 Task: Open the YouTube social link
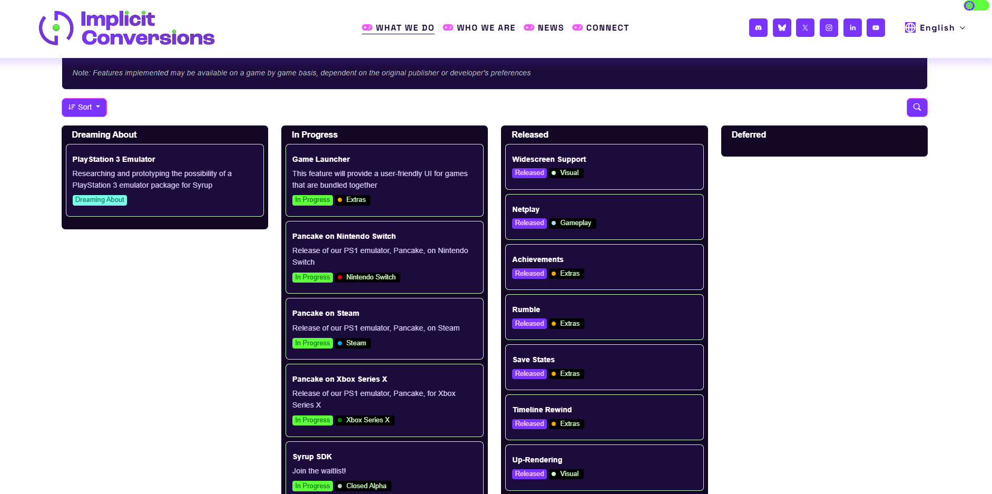pos(876,28)
